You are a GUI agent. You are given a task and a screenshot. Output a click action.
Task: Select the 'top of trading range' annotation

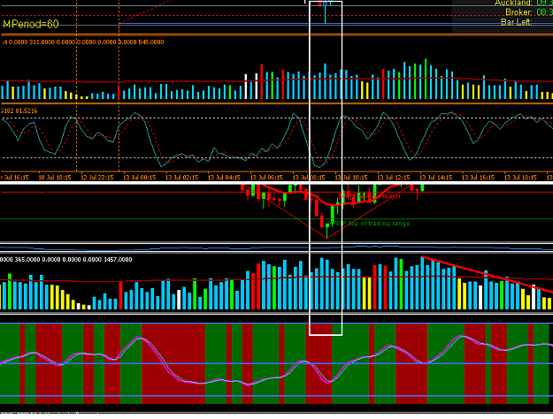coord(379,223)
